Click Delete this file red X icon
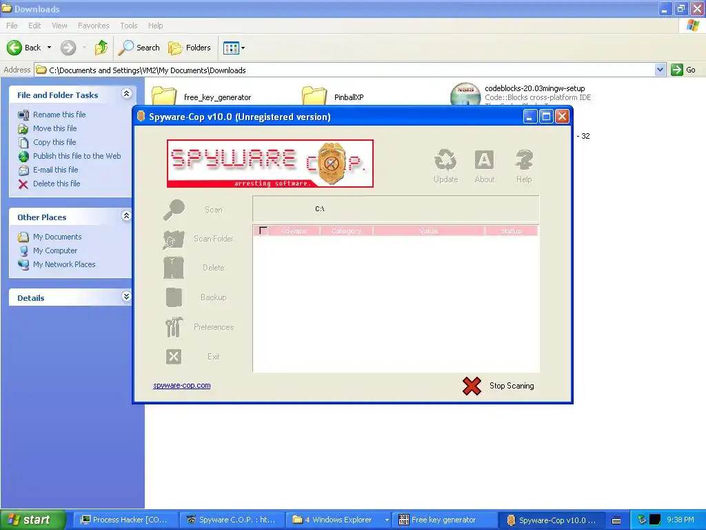The height and width of the screenshot is (530, 706). (x=23, y=184)
